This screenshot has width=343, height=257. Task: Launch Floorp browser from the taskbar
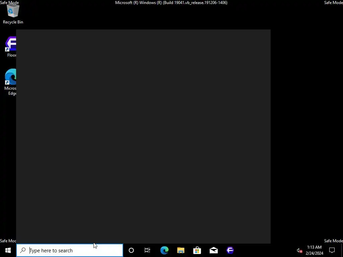point(230,250)
